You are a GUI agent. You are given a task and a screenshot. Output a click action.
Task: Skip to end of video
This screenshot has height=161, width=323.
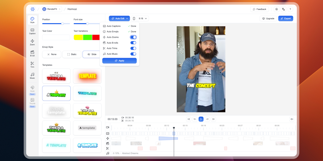[x=214, y=119]
